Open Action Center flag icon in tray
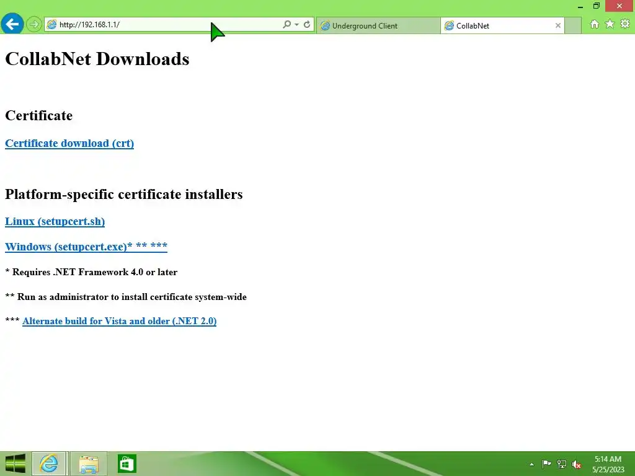This screenshot has height=476, width=635. tap(546, 464)
